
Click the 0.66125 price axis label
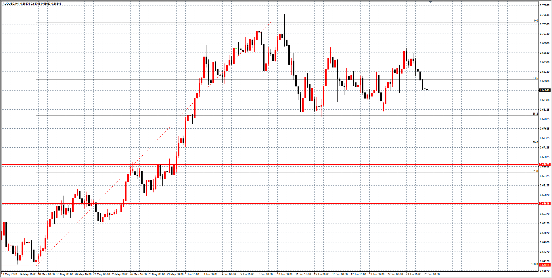(x=545, y=186)
